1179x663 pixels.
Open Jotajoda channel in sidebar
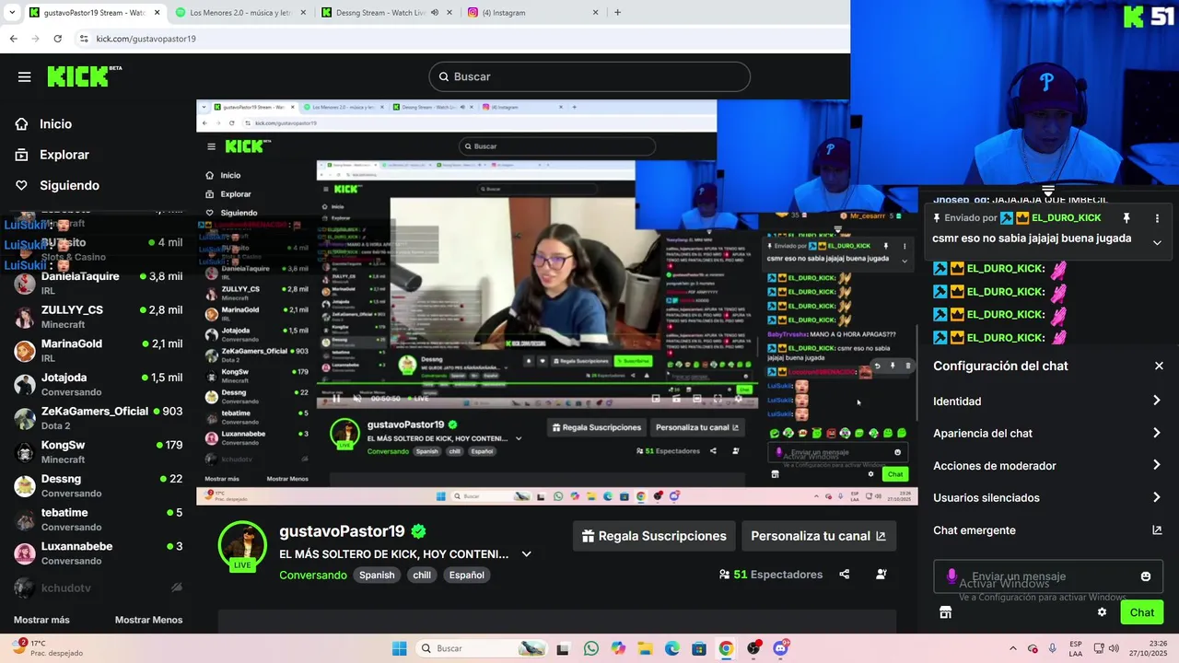pos(98,384)
